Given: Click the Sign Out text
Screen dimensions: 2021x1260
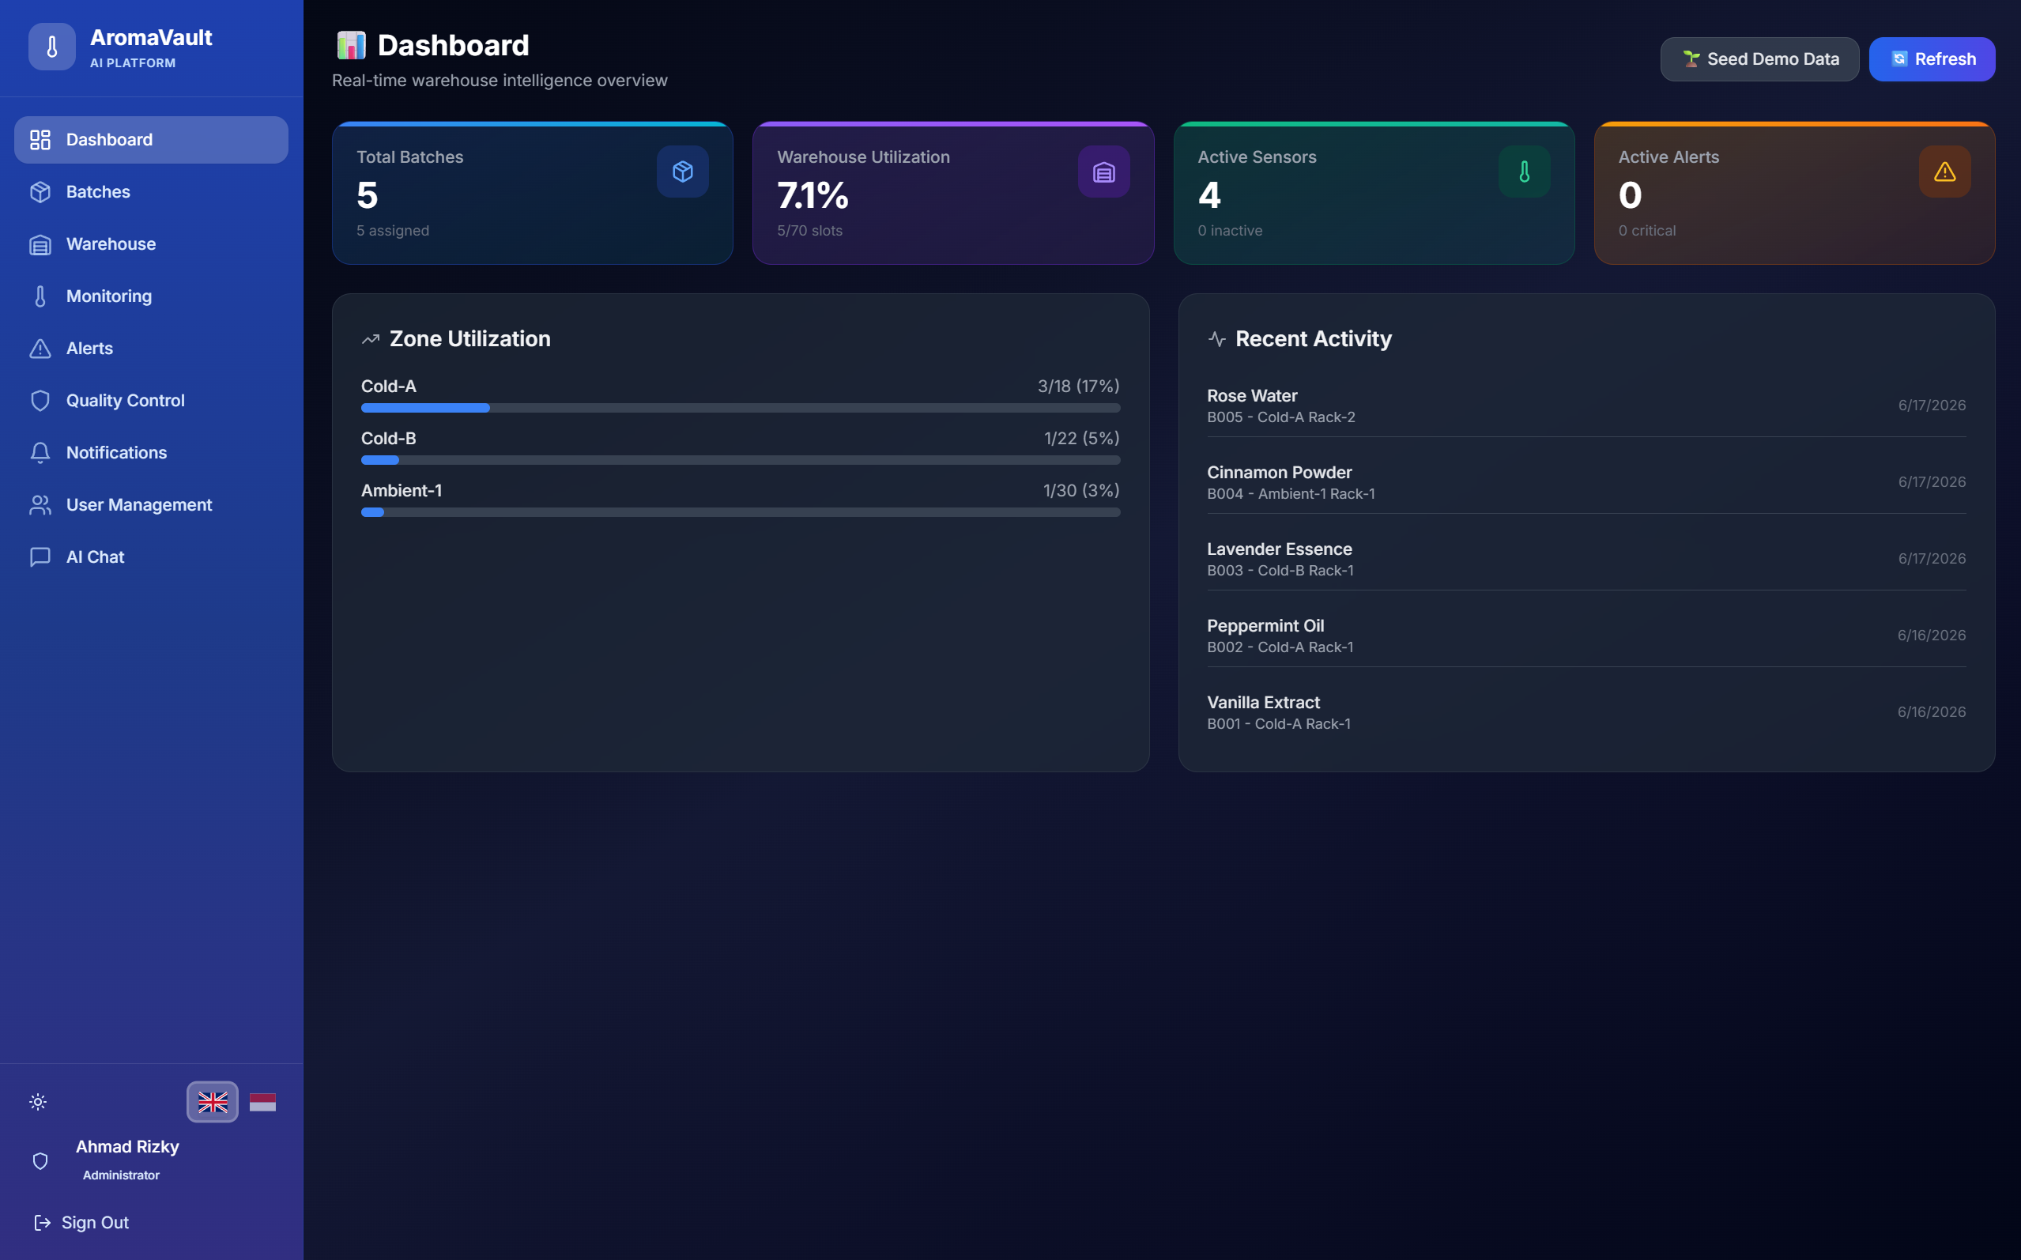Looking at the screenshot, I should (x=95, y=1223).
